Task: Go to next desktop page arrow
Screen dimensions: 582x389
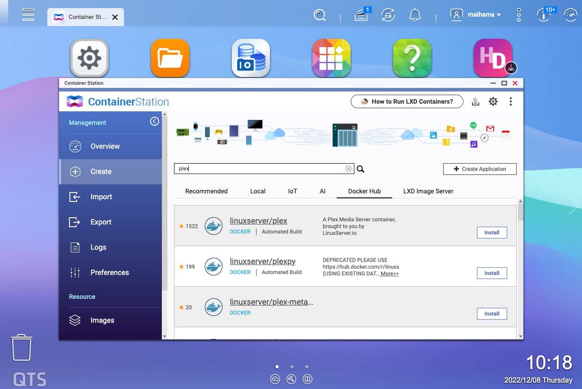Action: pos(574,205)
